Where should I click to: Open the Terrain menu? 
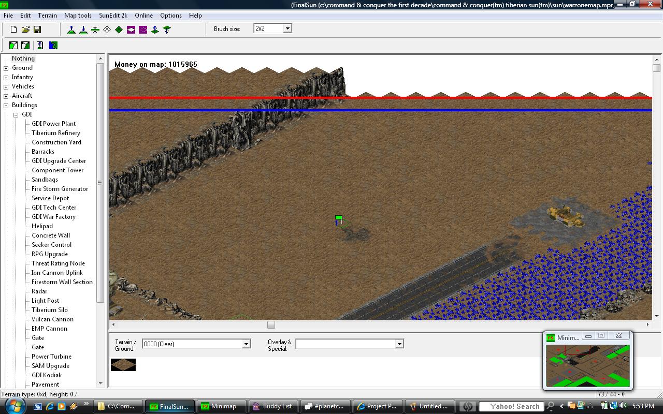(48, 16)
